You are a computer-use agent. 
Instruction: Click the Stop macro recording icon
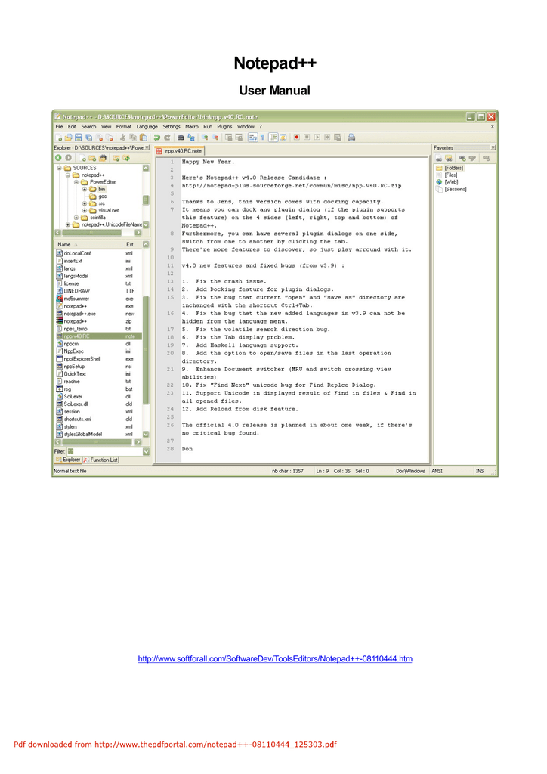click(307, 138)
